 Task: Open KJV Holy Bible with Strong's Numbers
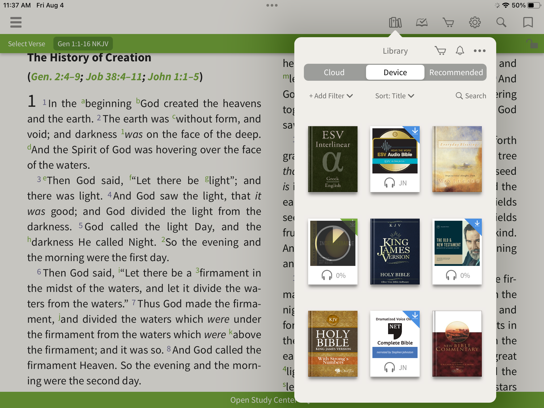333,344
